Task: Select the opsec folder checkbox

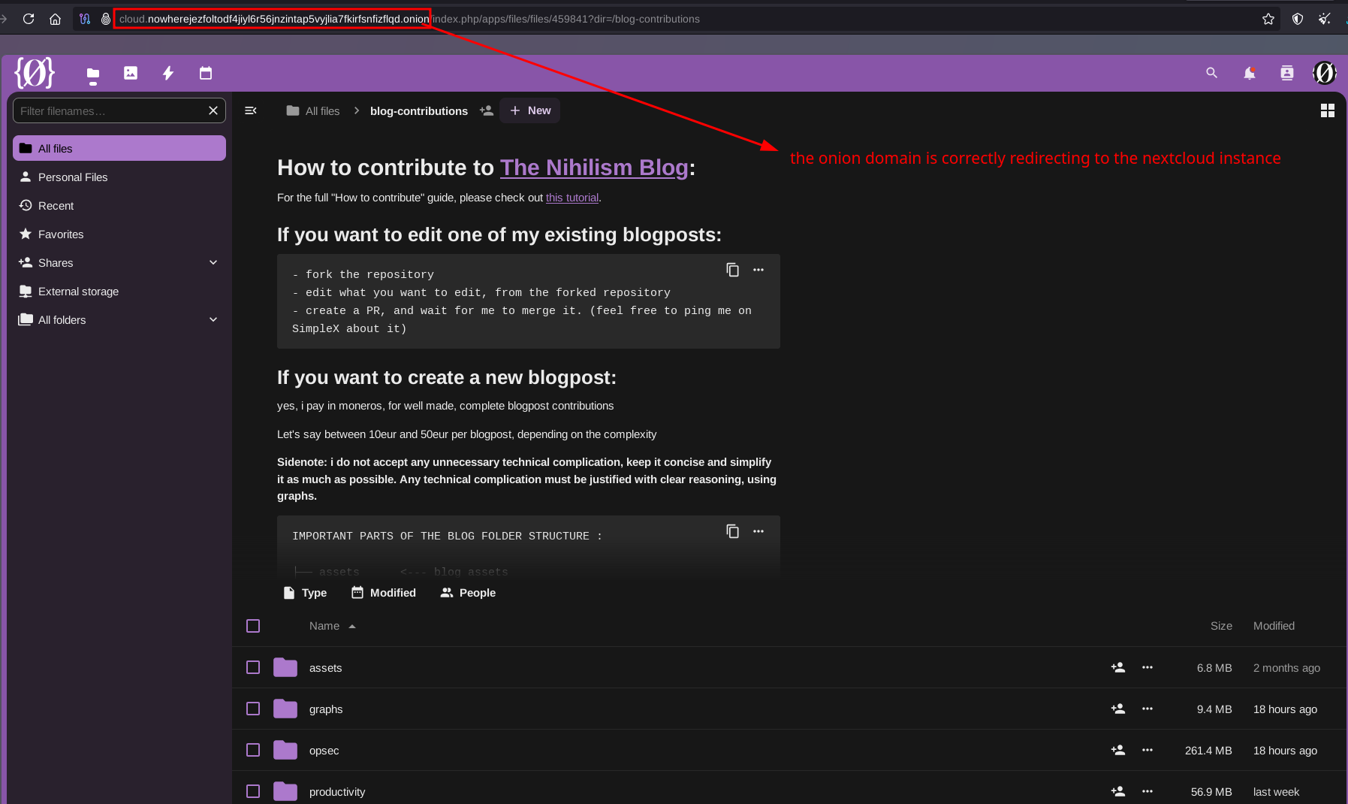Action: [x=253, y=750]
